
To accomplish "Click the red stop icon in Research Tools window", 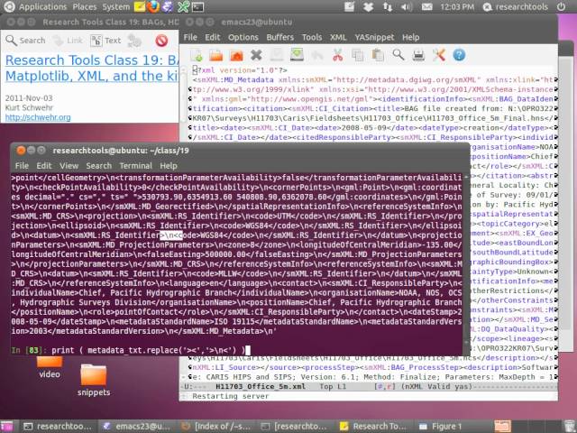I will click(161, 41).
